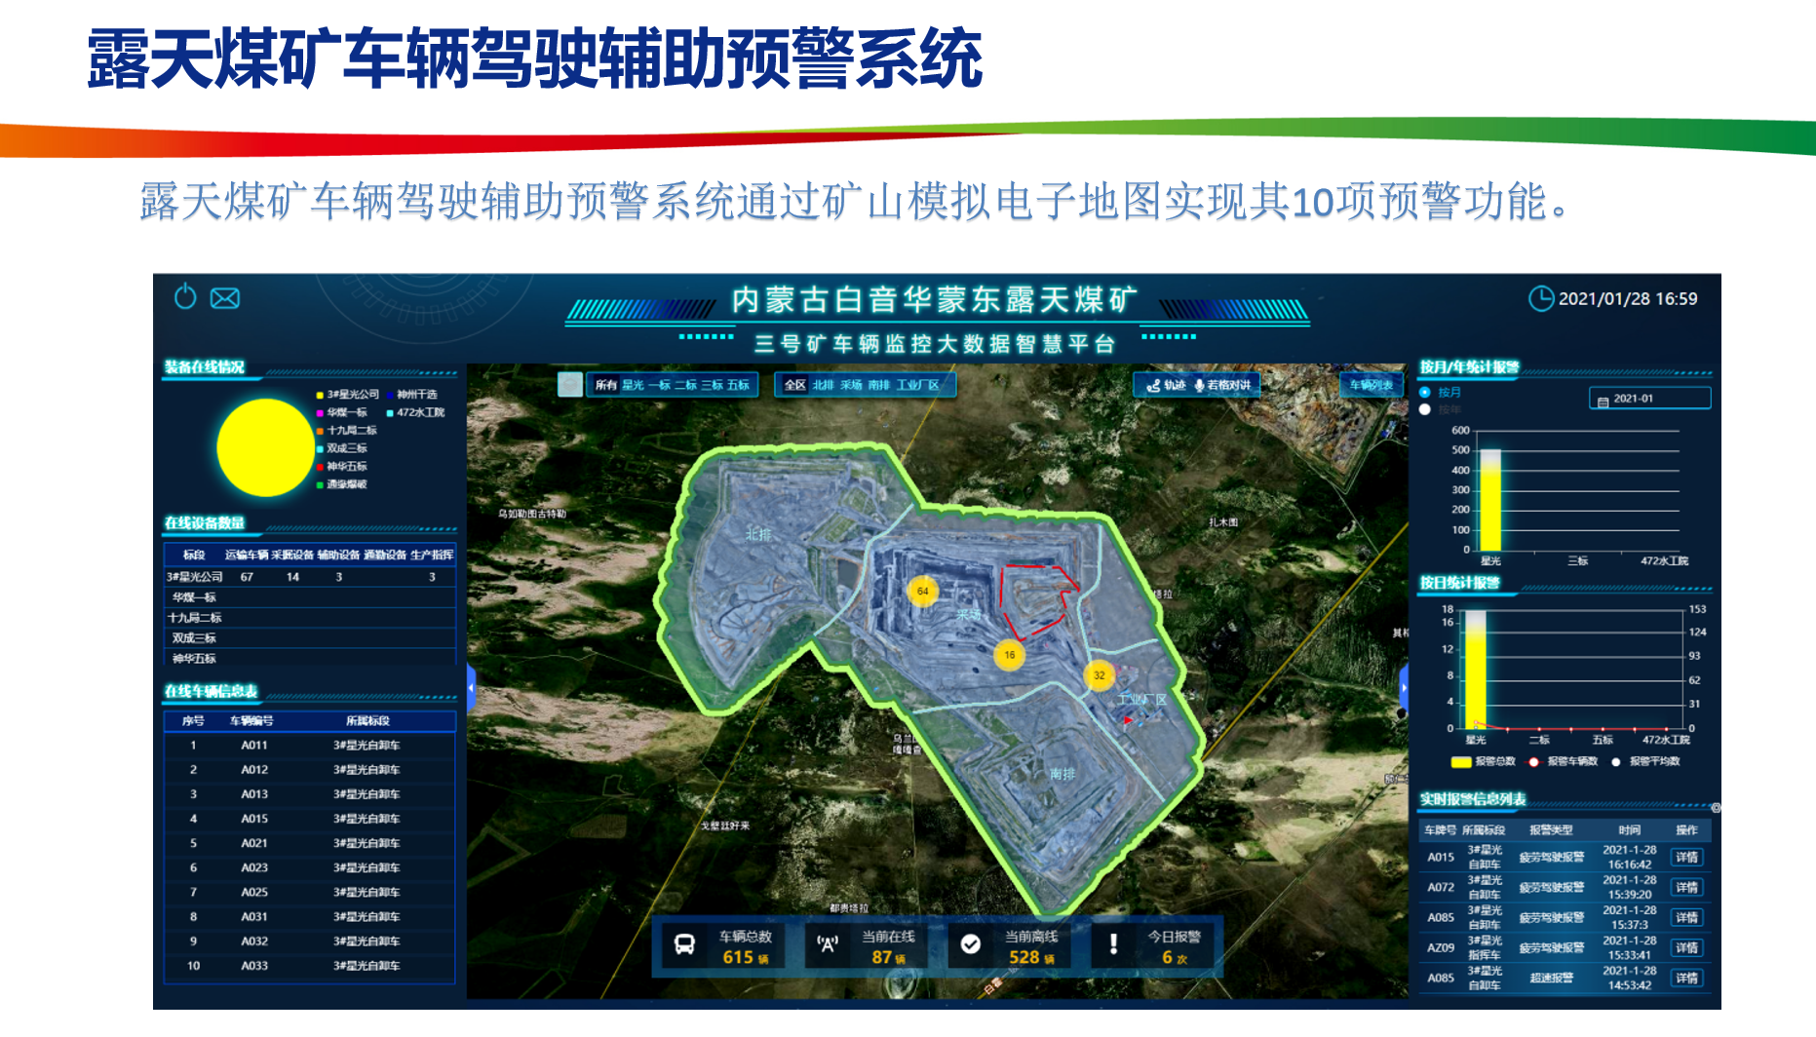1816x1037 pixels.
Task: Click the yellow 3#星光公司 legend color dot
Action: click(320, 394)
